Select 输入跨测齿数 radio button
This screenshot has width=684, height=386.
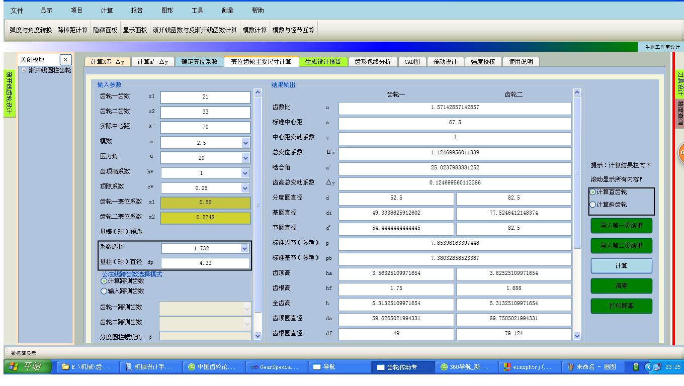tap(105, 291)
